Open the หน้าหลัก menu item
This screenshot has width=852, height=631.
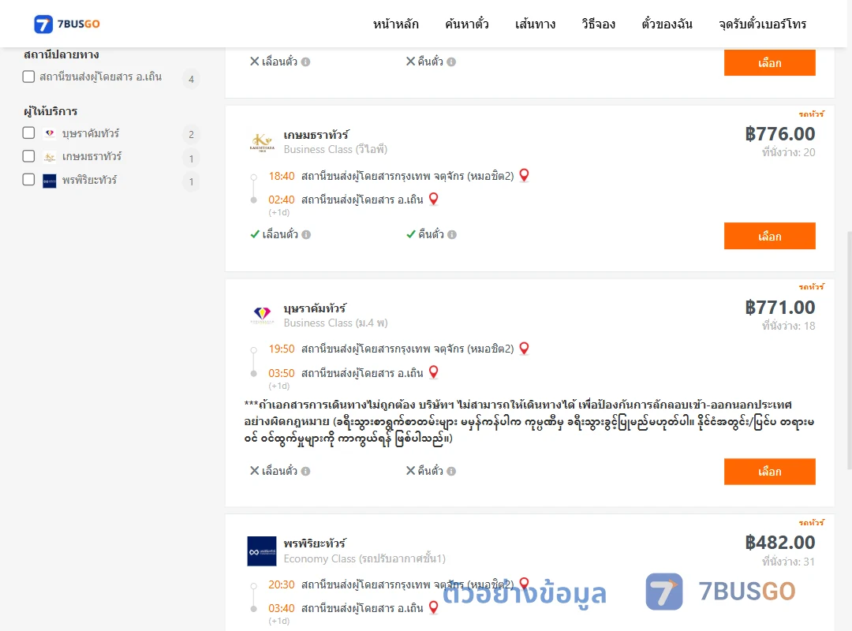(395, 24)
